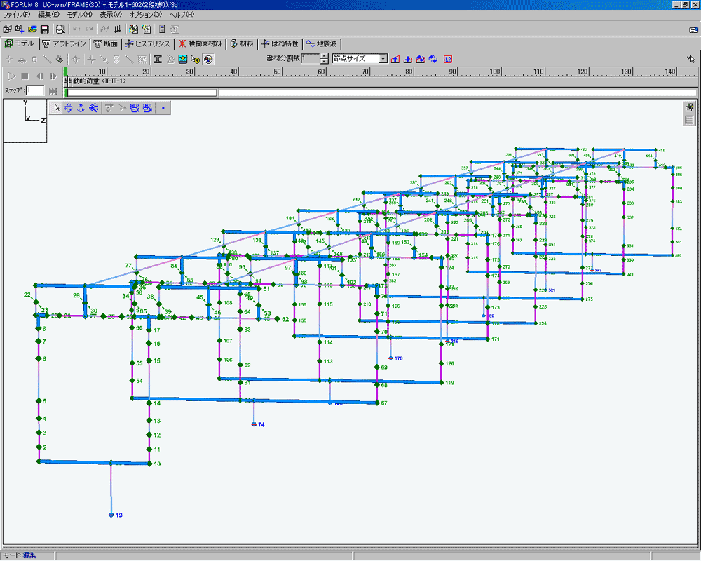This screenshot has height=561, width=701.
Task: Switch to the 地震波 tab
Action: pyautogui.click(x=322, y=43)
